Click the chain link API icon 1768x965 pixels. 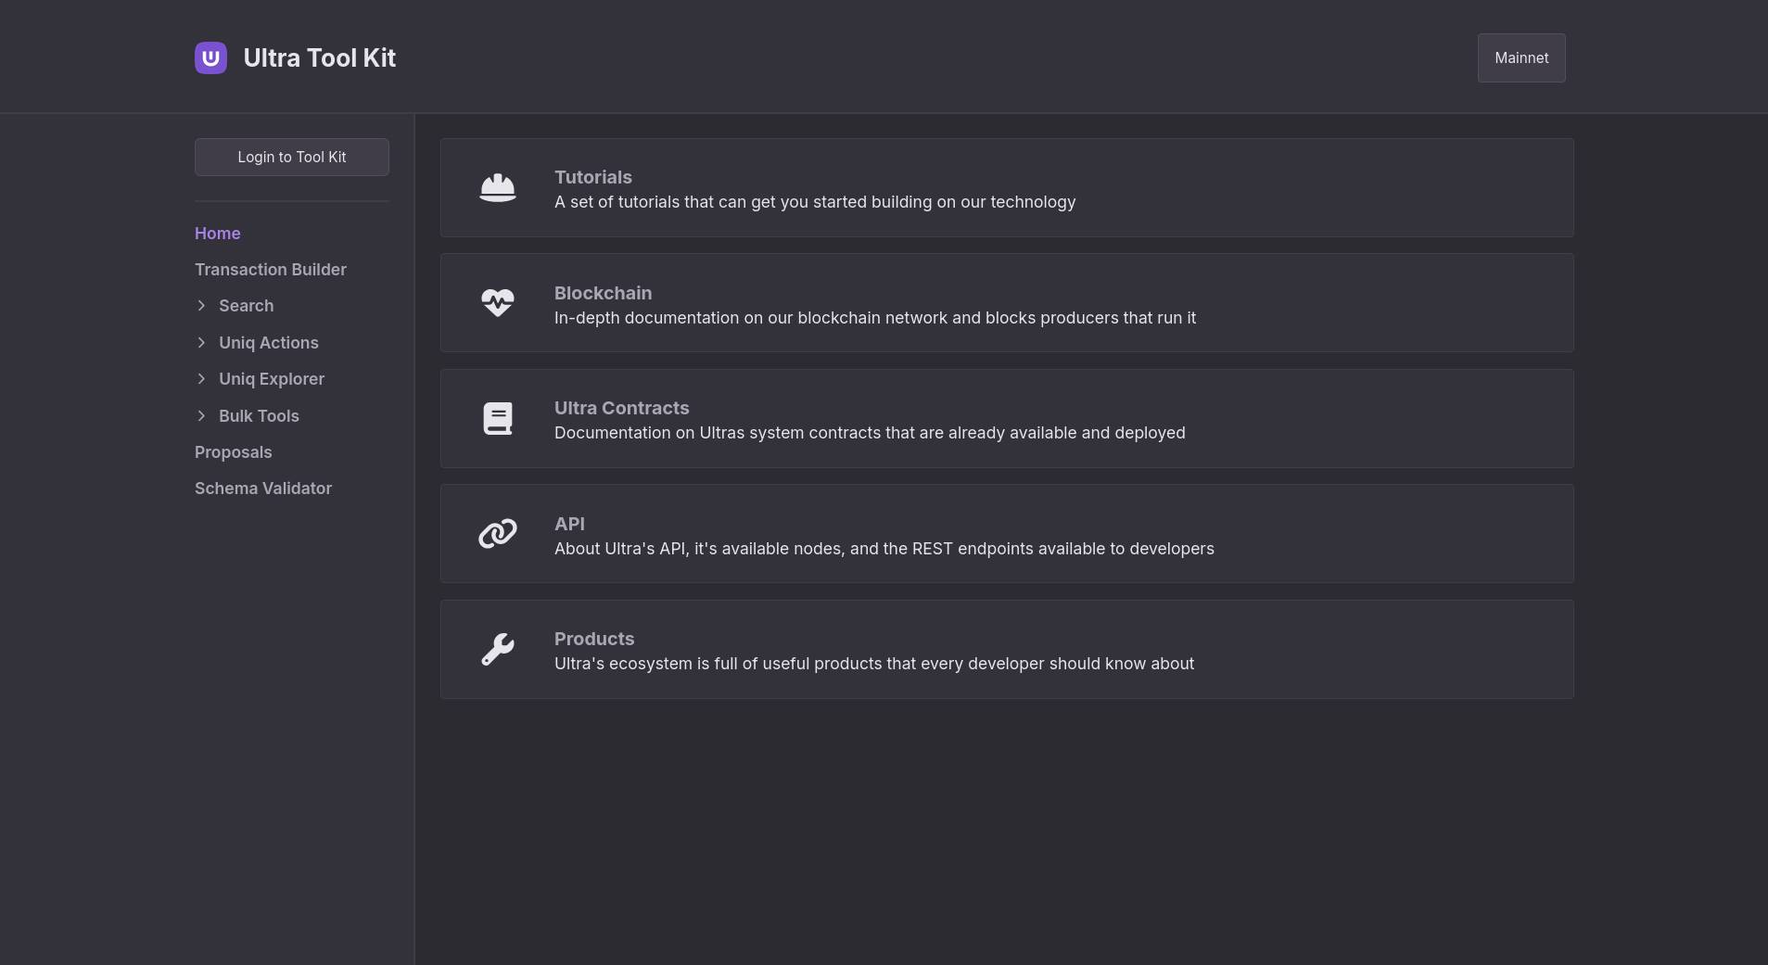[x=498, y=534]
